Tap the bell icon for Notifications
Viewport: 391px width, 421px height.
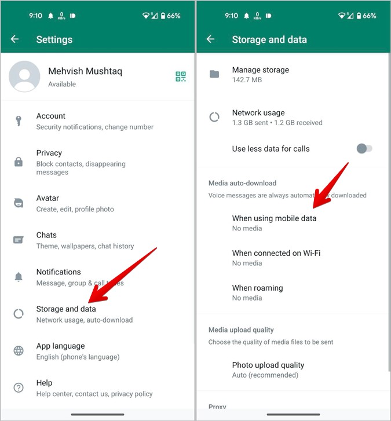click(19, 277)
